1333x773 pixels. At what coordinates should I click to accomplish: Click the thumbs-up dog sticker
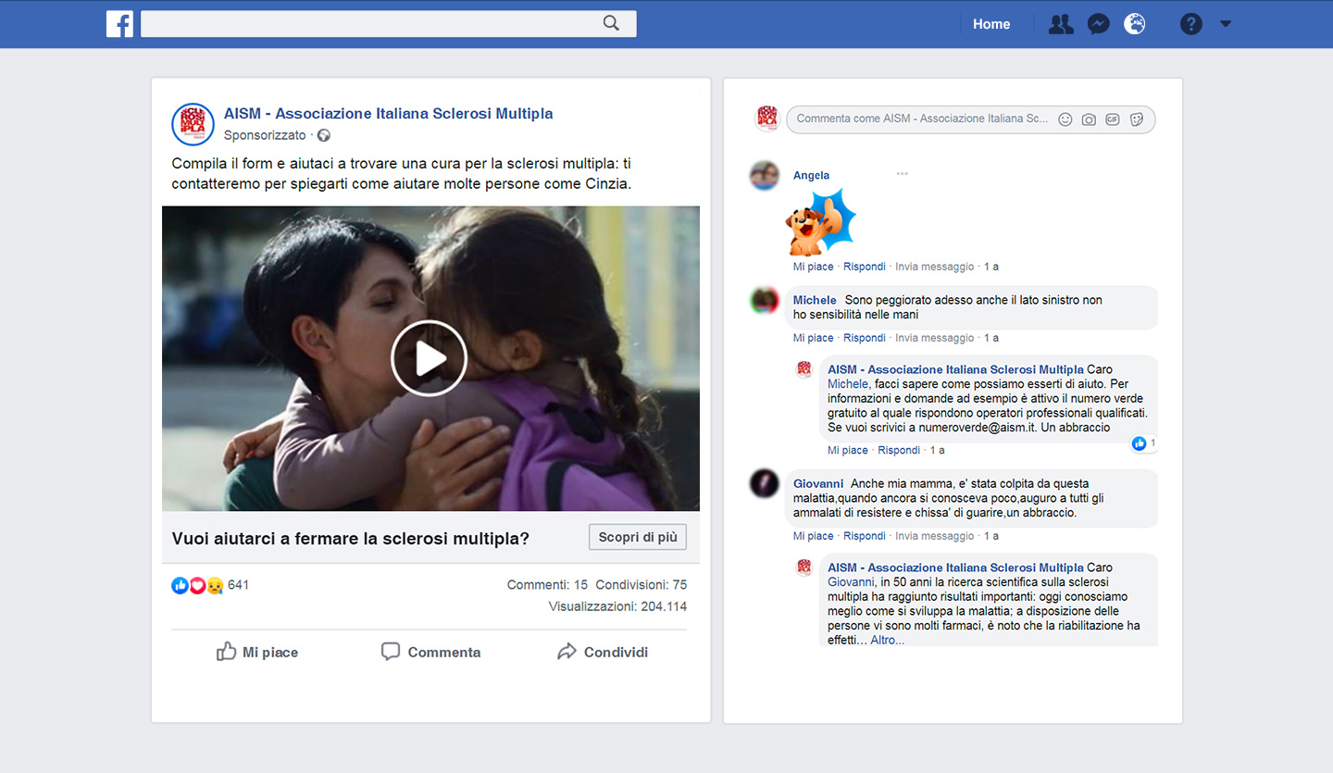pos(821,222)
